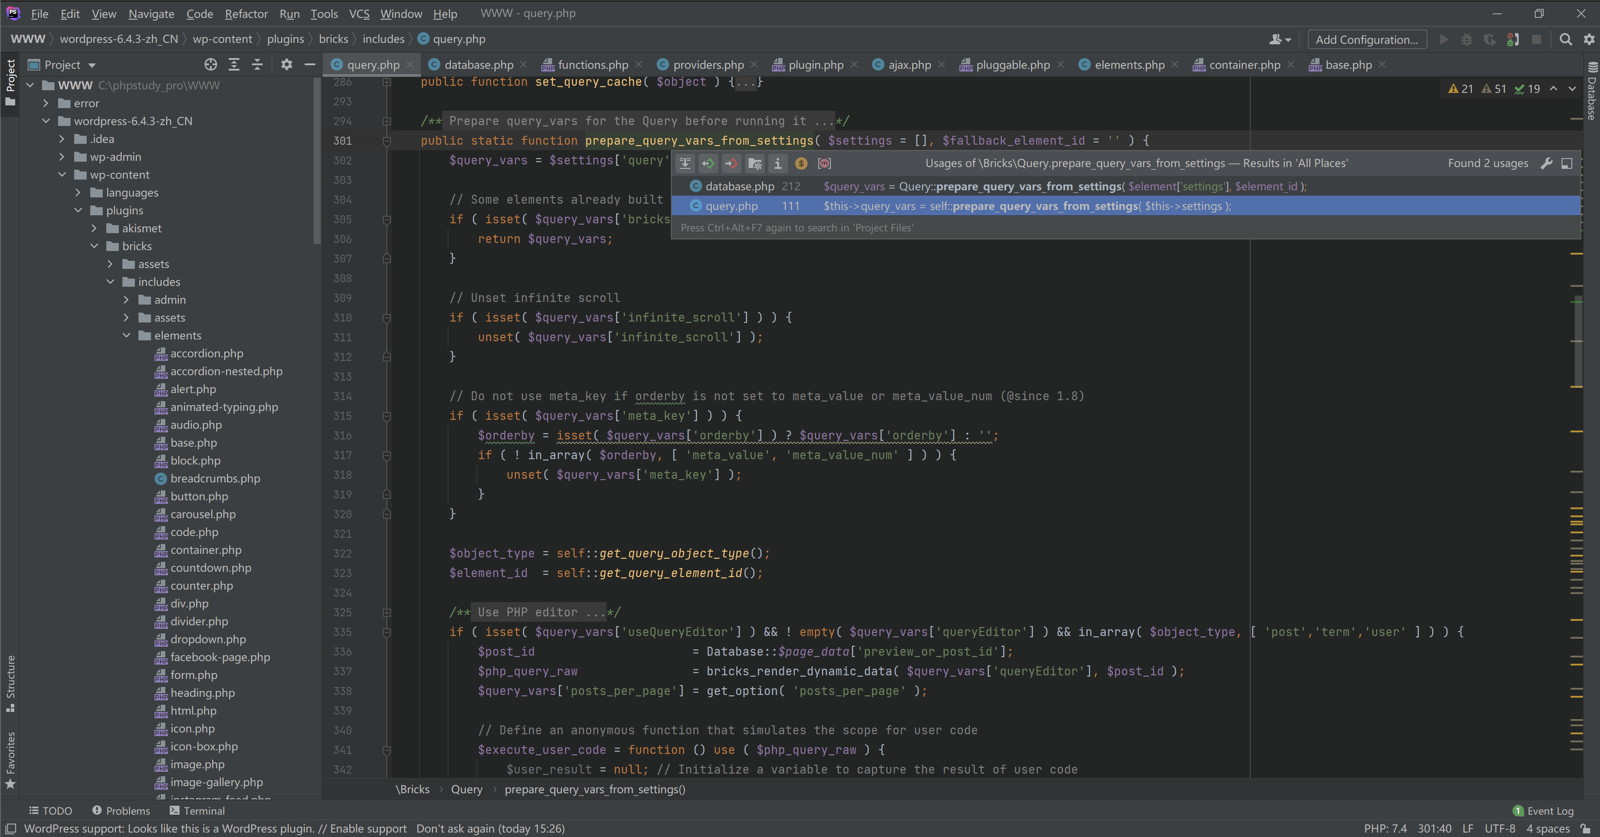Open Search Everywhere magnifier icon
1600x837 pixels.
1566,39
